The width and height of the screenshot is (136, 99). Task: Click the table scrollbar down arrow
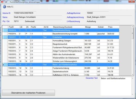pos(132,74)
